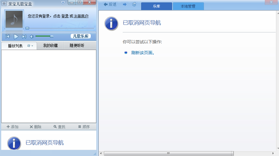Screen dimensions: 279x156
Task: Click the 已取消网页导航 heading in the right pane
Action: (x=142, y=23)
